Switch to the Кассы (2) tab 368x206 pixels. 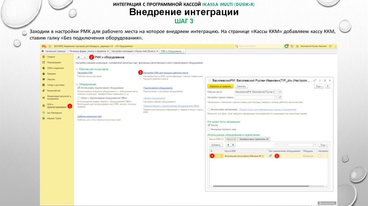pyautogui.click(x=231, y=139)
